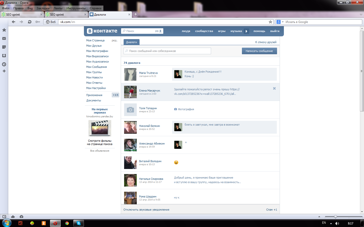The width and height of the screenshot is (364, 227).
Task: Click ред. next to Моя Страница
Action: coord(115,40)
